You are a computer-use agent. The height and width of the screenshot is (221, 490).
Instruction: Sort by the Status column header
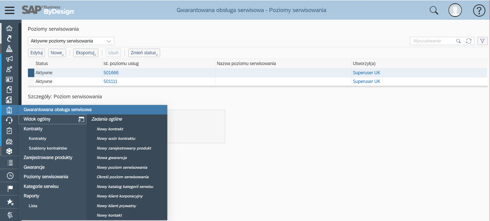42,64
